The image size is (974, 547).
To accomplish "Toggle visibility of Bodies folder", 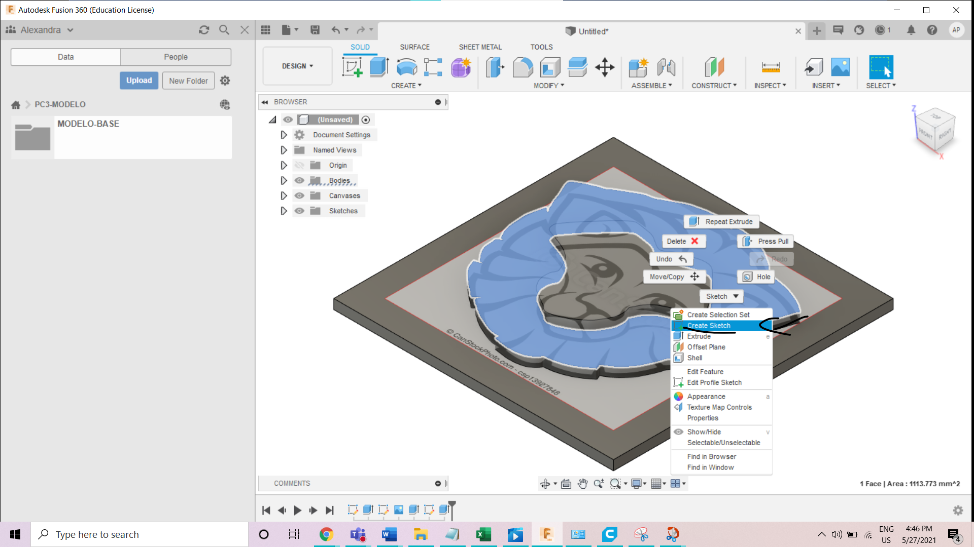I will coord(299,180).
